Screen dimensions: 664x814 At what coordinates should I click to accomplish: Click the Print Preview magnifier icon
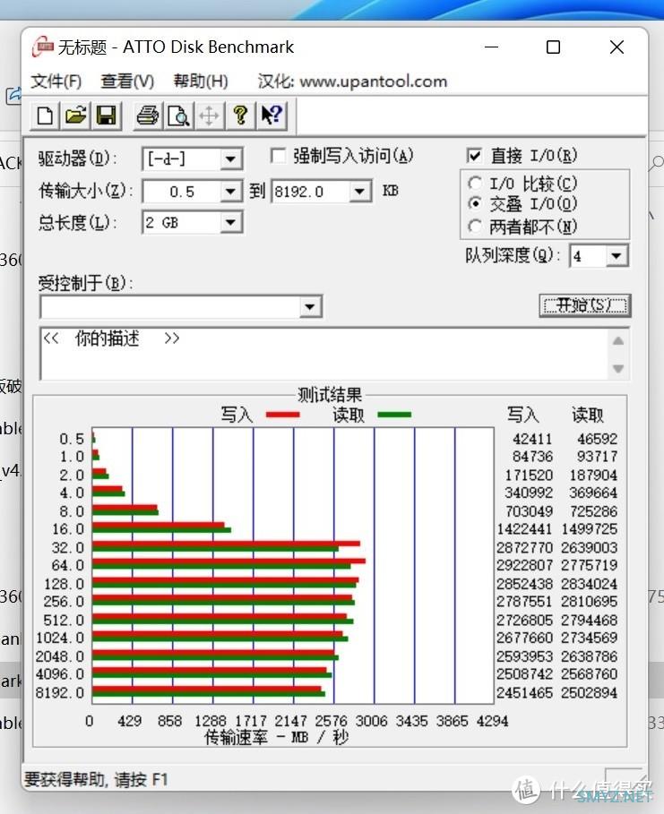click(178, 116)
